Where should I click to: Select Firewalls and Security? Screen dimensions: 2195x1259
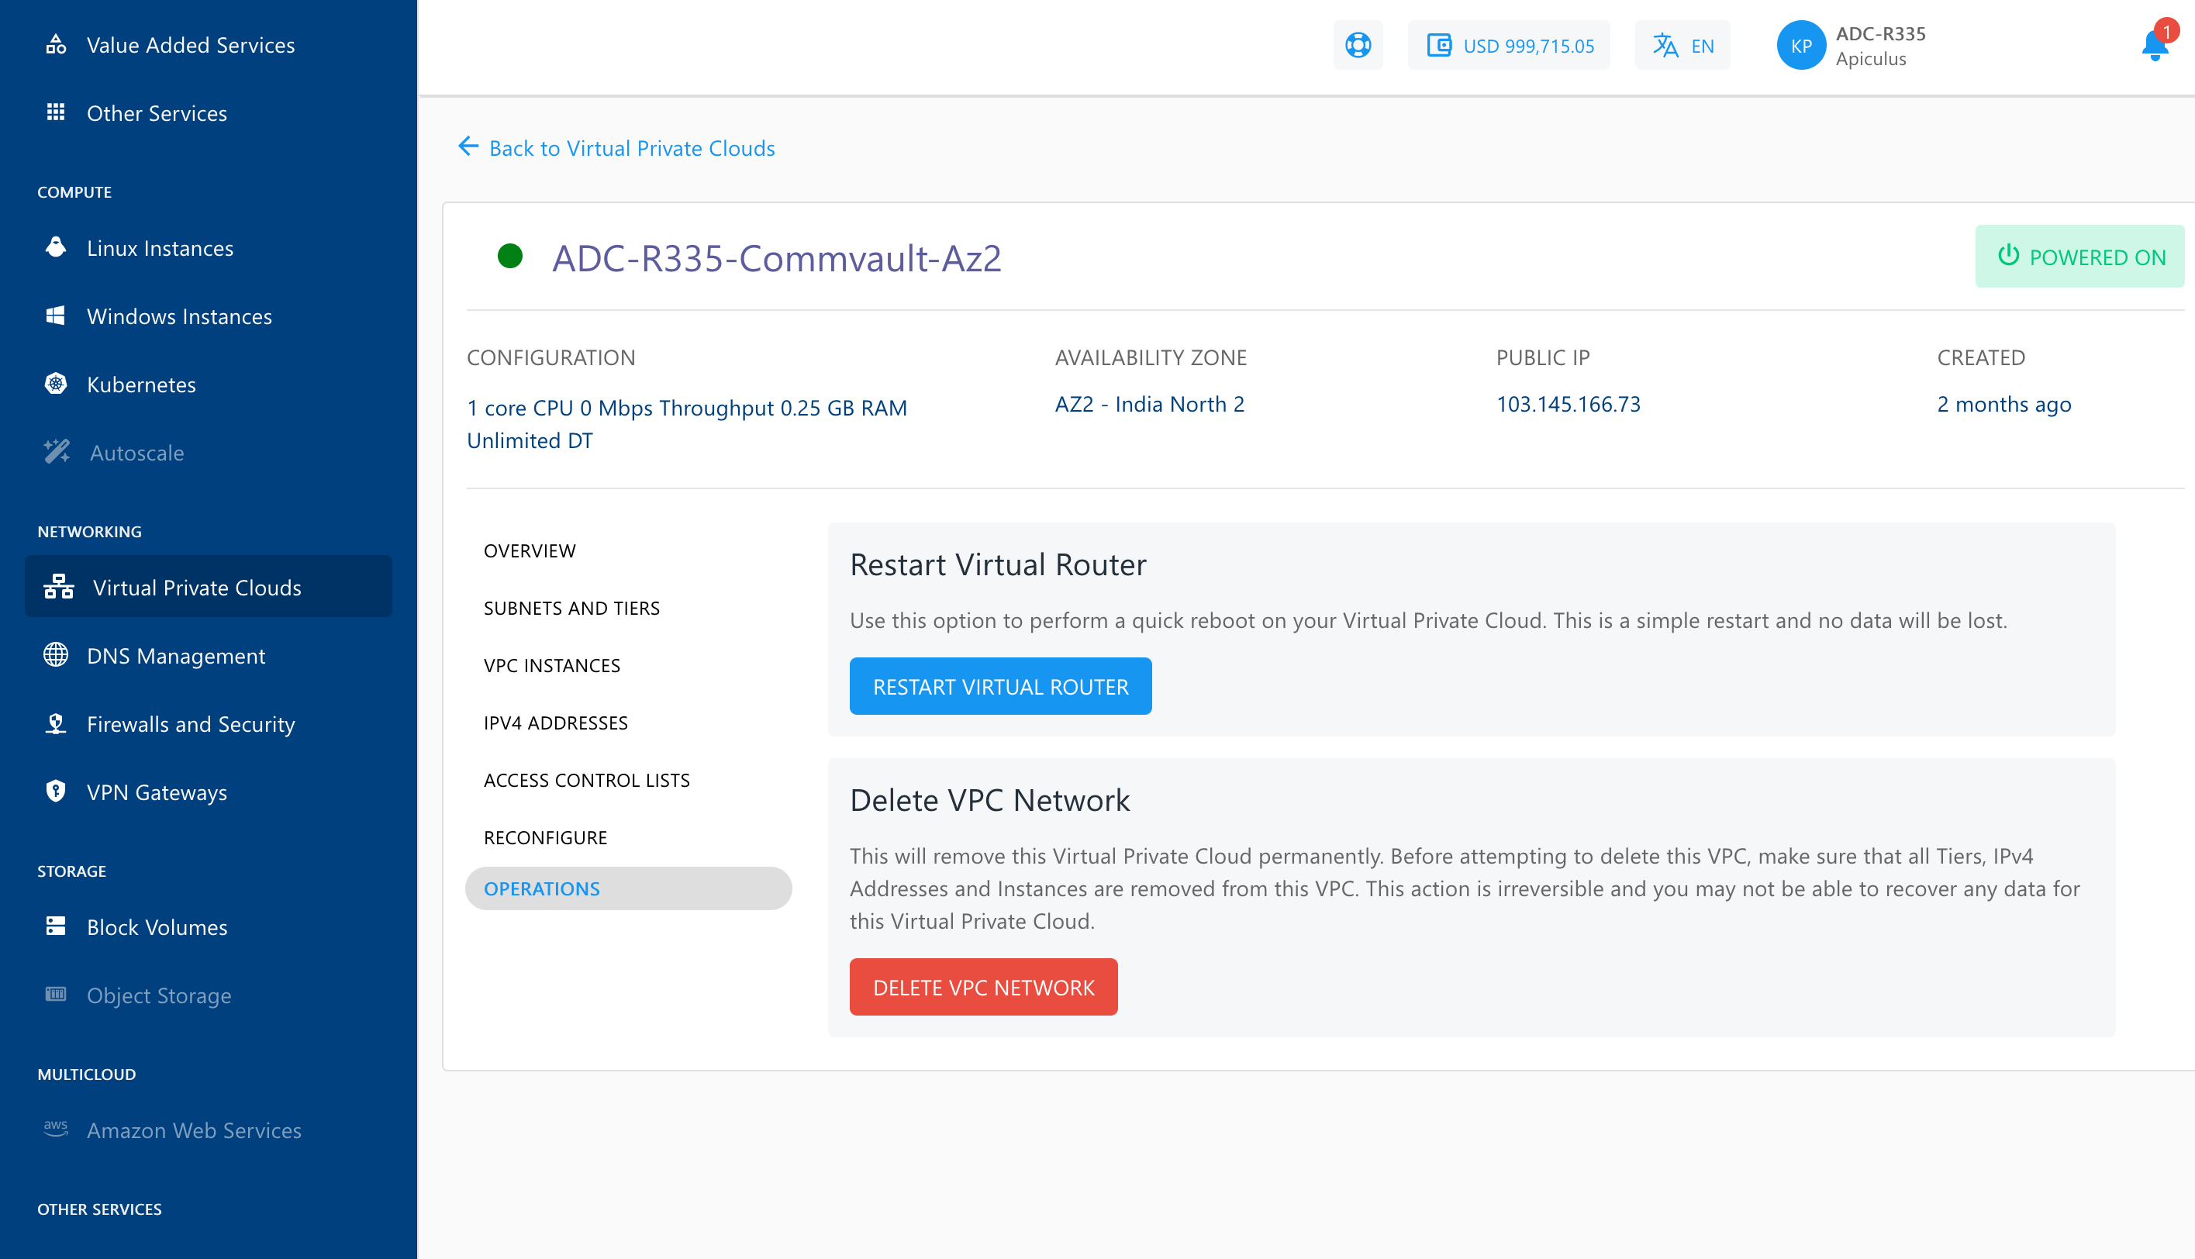(x=190, y=725)
